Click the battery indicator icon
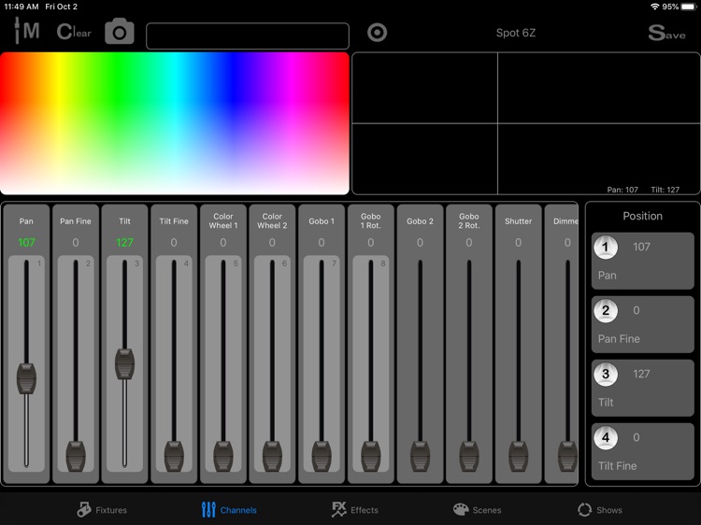The image size is (701, 525). (x=689, y=7)
